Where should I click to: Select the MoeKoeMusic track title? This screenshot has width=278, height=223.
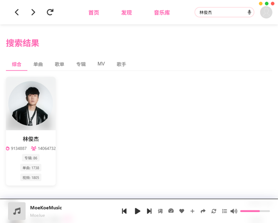point(46,207)
